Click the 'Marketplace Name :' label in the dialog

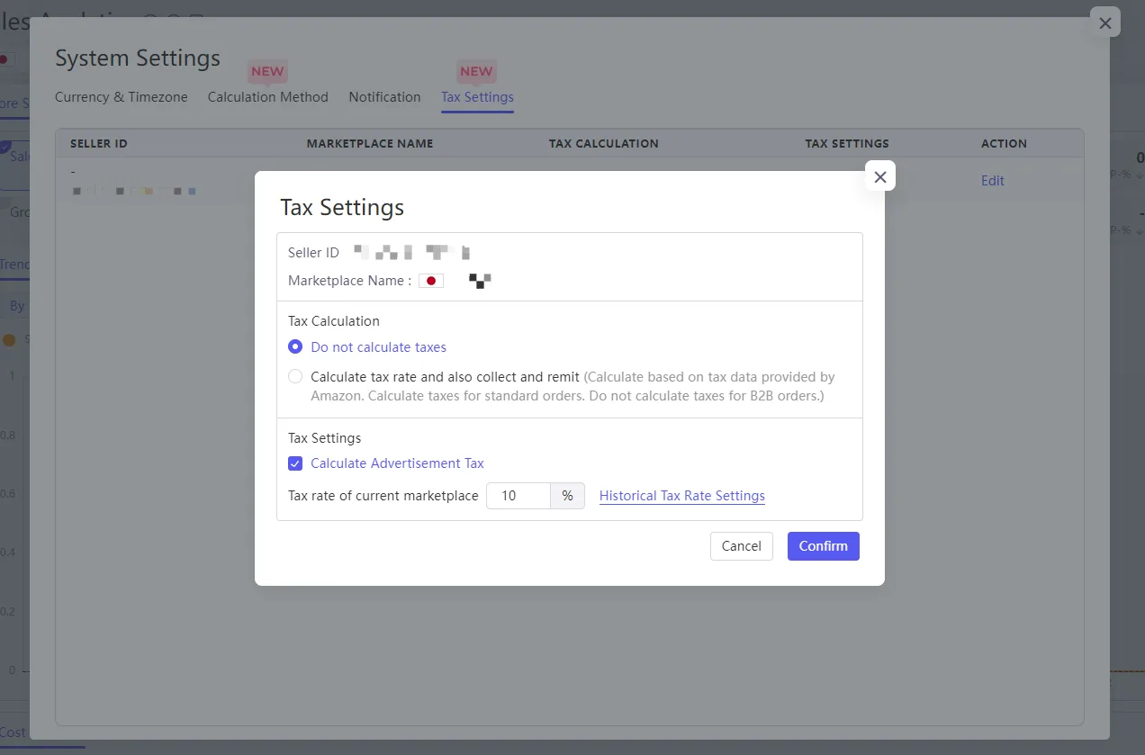(349, 281)
